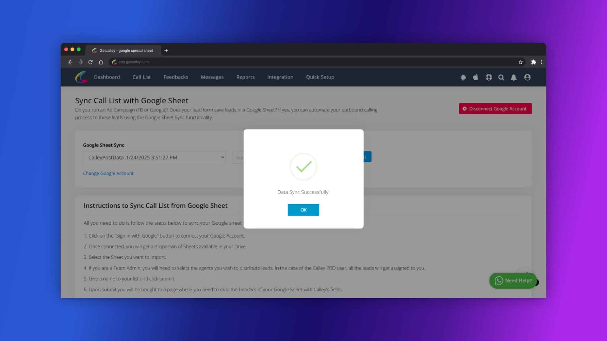Open the Integration menu item
Image resolution: width=607 pixels, height=341 pixels.
click(280, 77)
